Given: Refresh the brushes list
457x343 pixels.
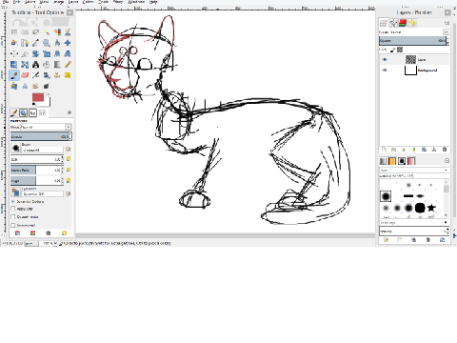Looking at the screenshot, I should (x=443, y=240).
